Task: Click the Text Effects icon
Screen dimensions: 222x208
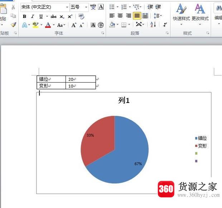Action: click(x=25, y=25)
